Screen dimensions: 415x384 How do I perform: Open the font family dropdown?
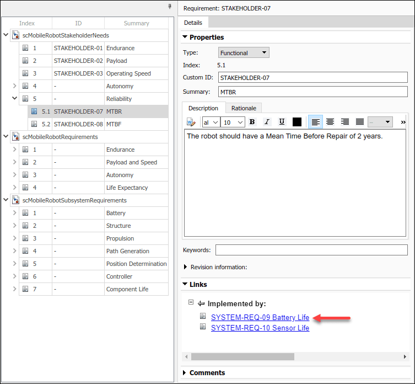point(211,122)
